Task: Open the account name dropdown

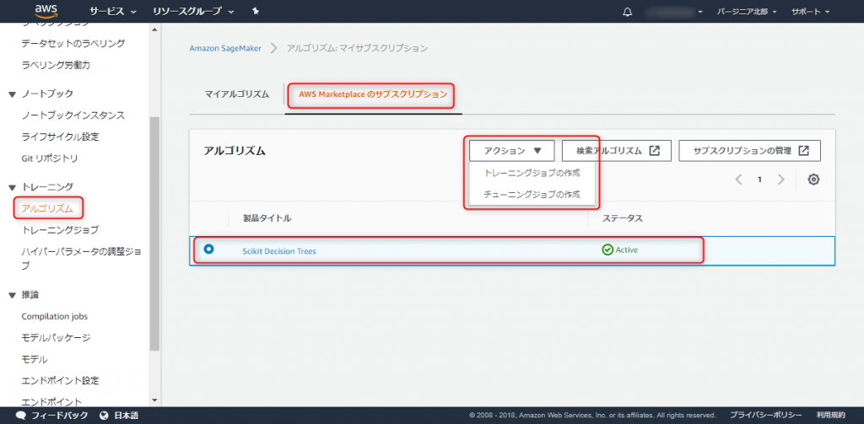Action: tap(676, 12)
